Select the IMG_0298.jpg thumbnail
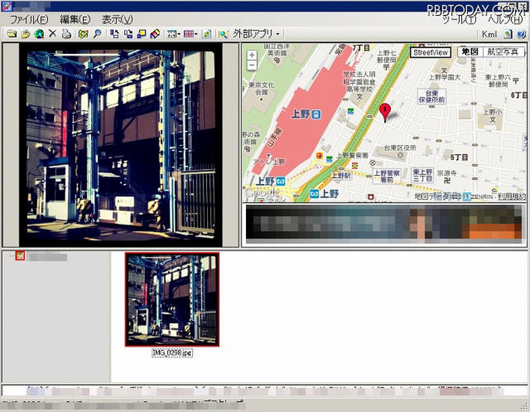Screen dimensions: 530x412 (172, 299)
